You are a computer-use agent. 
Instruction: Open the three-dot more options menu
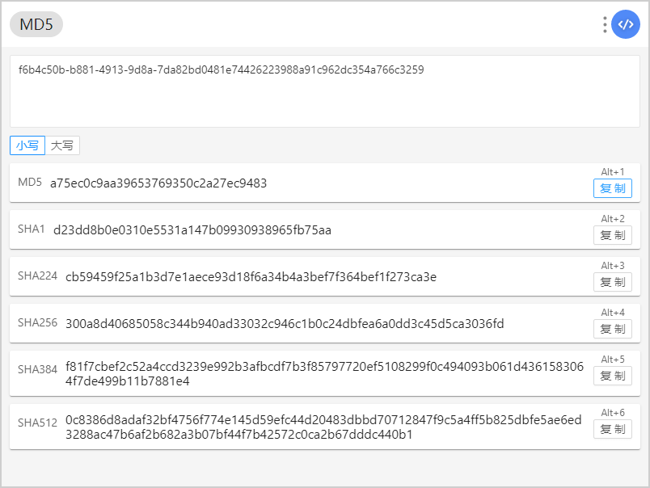[605, 24]
